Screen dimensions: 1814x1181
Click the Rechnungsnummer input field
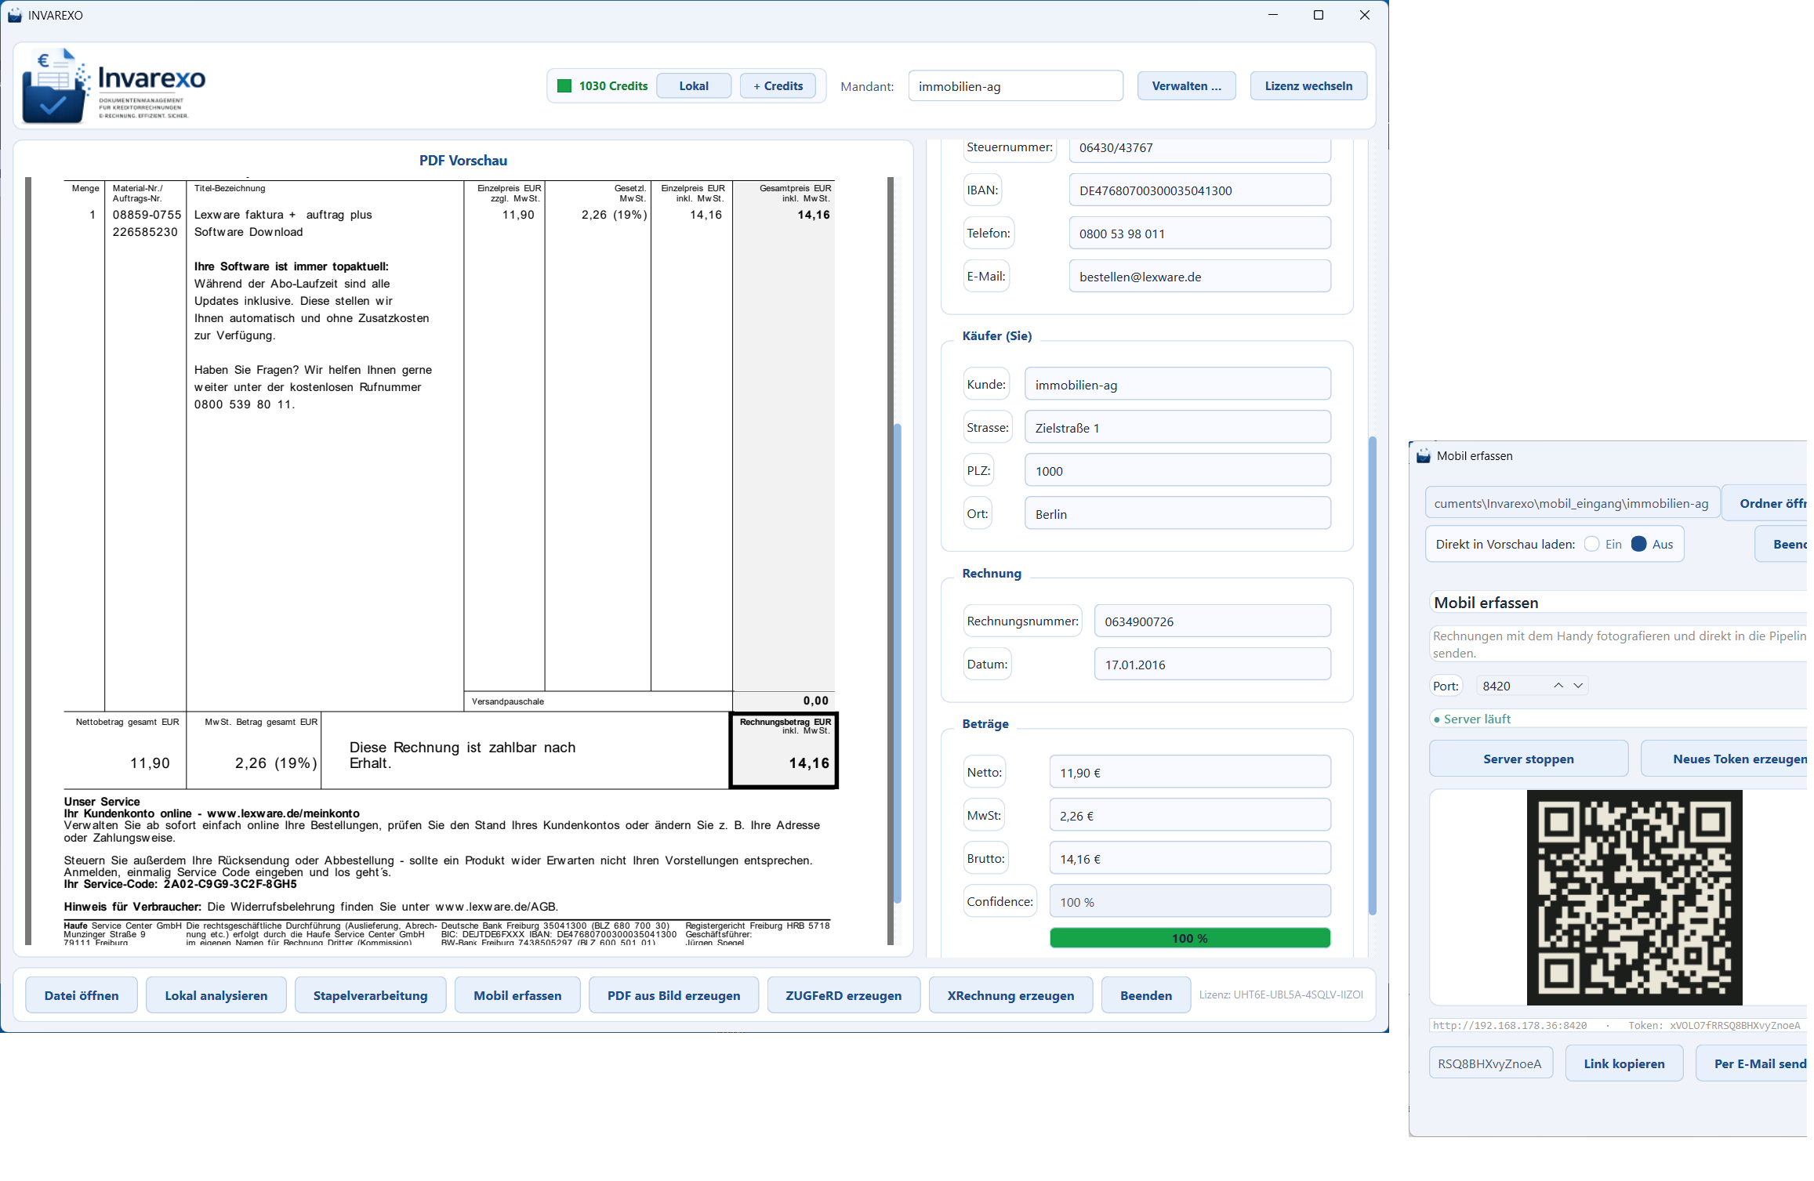1212,621
